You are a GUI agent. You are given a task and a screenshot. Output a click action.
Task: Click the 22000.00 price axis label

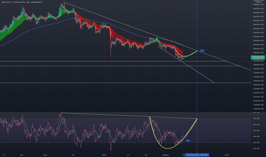point(258,97)
